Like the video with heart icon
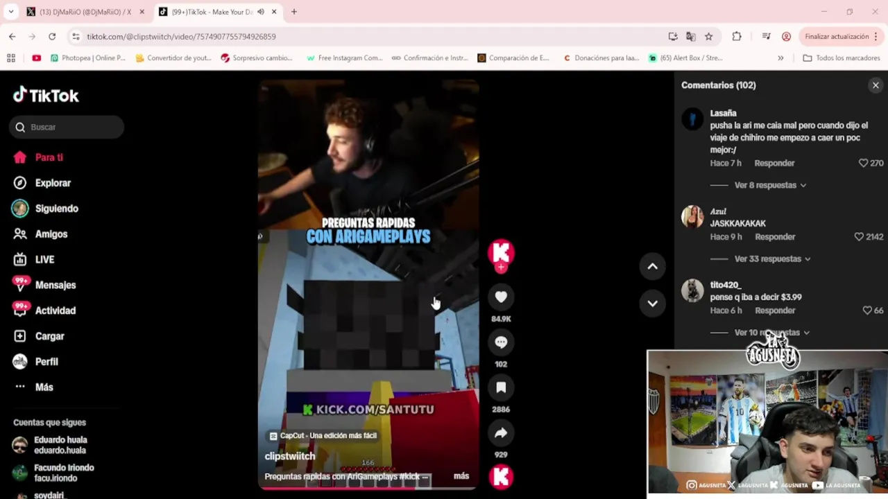888x499 pixels. [501, 297]
